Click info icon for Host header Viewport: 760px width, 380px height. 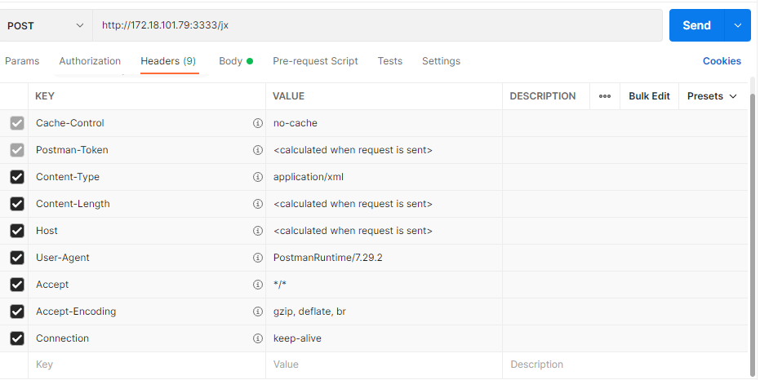258,231
